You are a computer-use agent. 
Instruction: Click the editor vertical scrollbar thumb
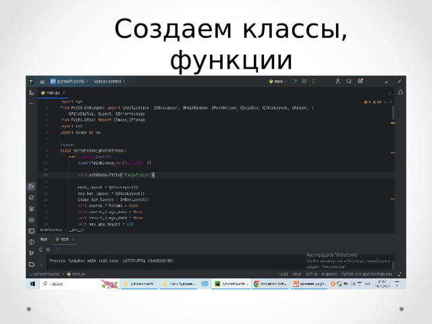point(393,113)
